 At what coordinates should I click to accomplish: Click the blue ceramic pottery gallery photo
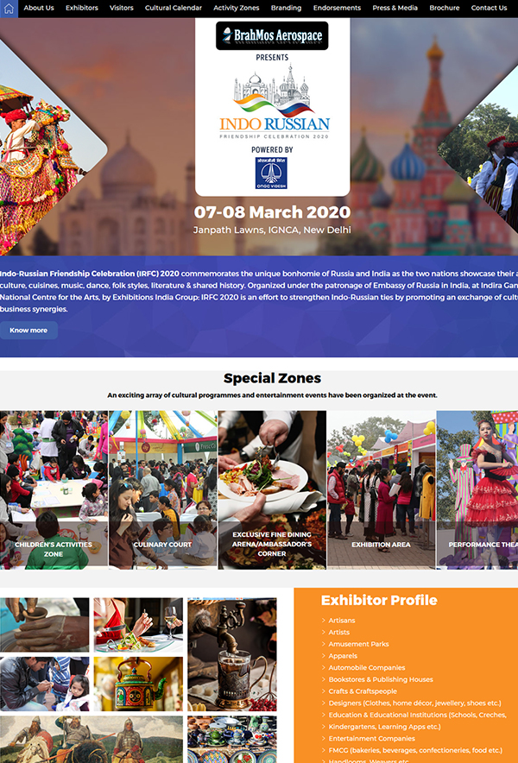(232, 739)
